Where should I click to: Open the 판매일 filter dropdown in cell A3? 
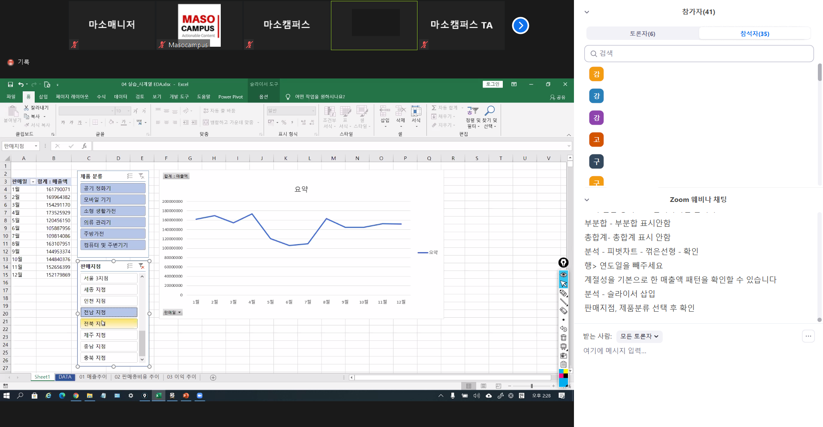click(x=33, y=182)
